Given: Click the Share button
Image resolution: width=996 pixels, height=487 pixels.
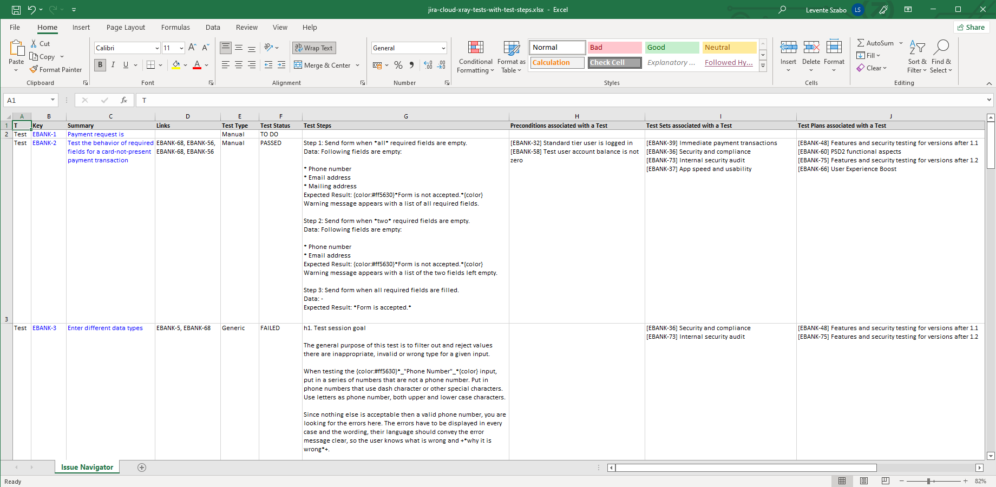Looking at the screenshot, I should pos(971,28).
